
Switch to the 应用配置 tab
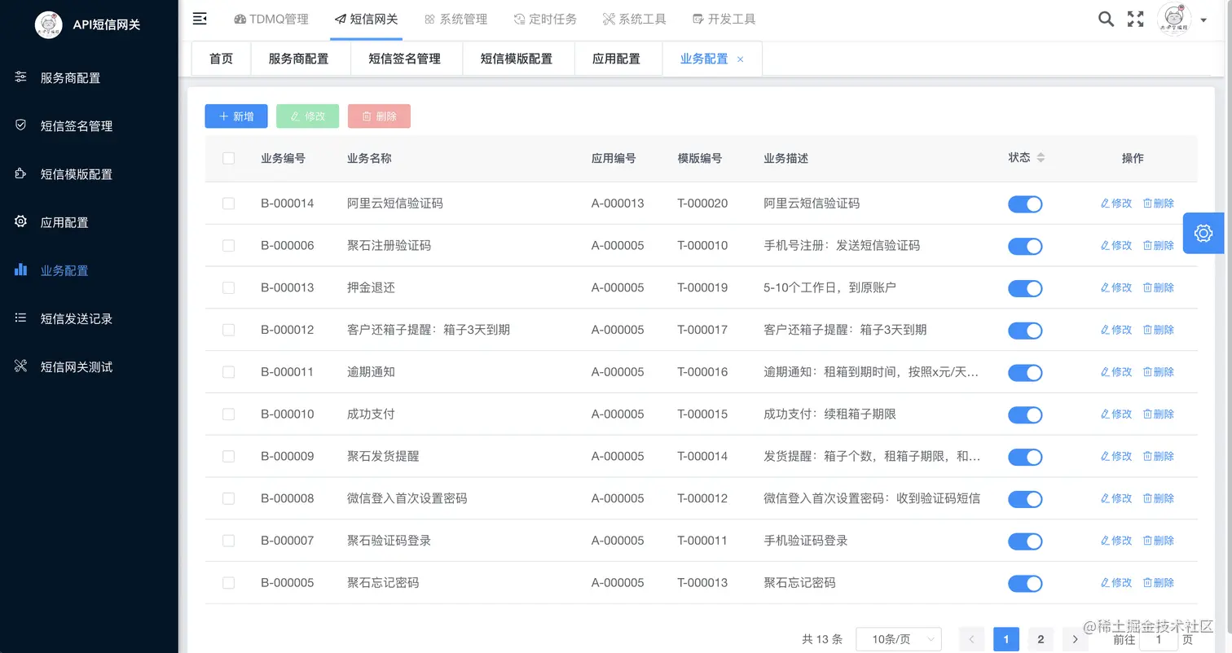618,59
